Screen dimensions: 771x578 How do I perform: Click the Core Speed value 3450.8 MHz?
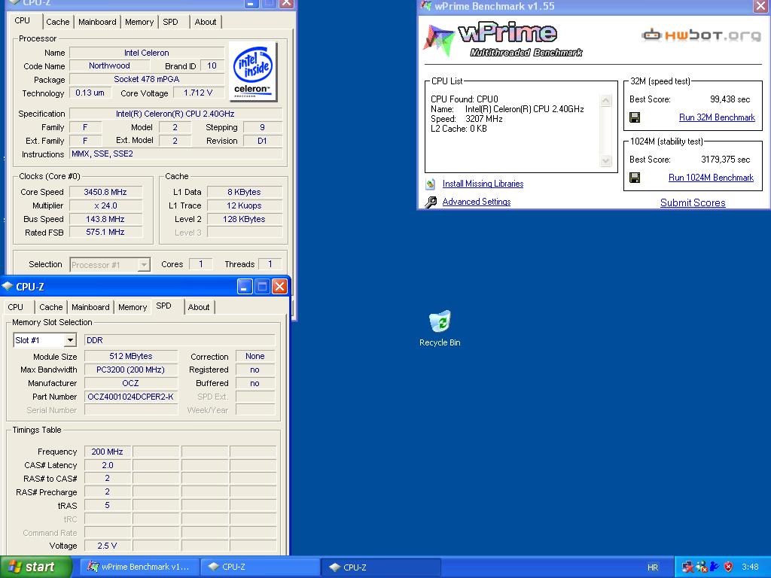(x=105, y=192)
